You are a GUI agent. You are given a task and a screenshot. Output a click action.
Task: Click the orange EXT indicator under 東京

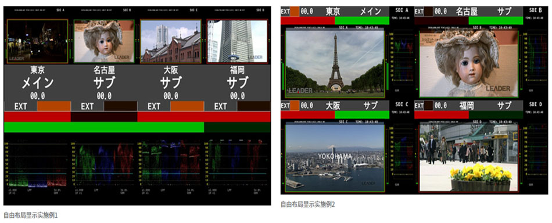(x=54, y=106)
